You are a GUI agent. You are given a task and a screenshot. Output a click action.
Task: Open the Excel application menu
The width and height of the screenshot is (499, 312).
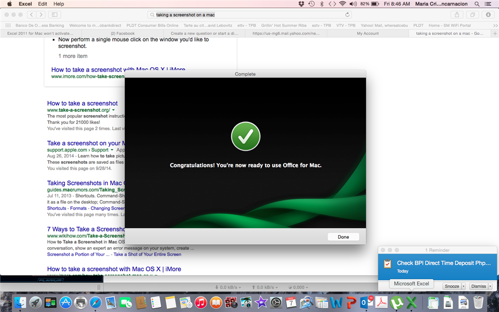25,4
